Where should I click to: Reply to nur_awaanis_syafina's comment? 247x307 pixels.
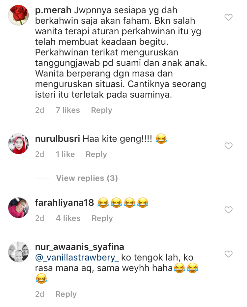coord(66,294)
